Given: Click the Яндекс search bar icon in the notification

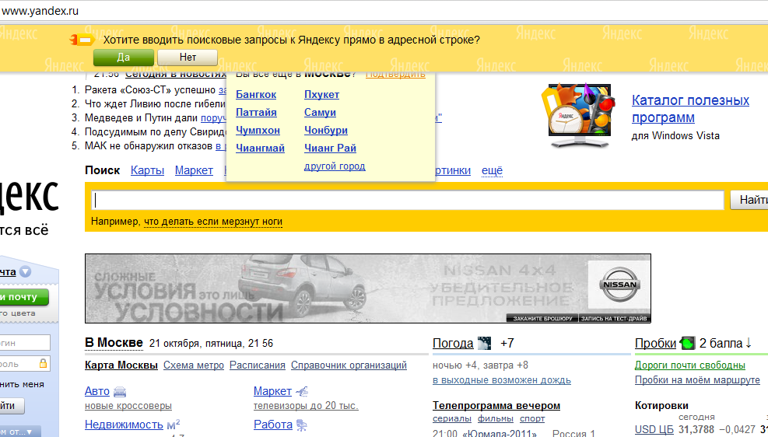Looking at the screenshot, I should pyautogui.click(x=82, y=40).
